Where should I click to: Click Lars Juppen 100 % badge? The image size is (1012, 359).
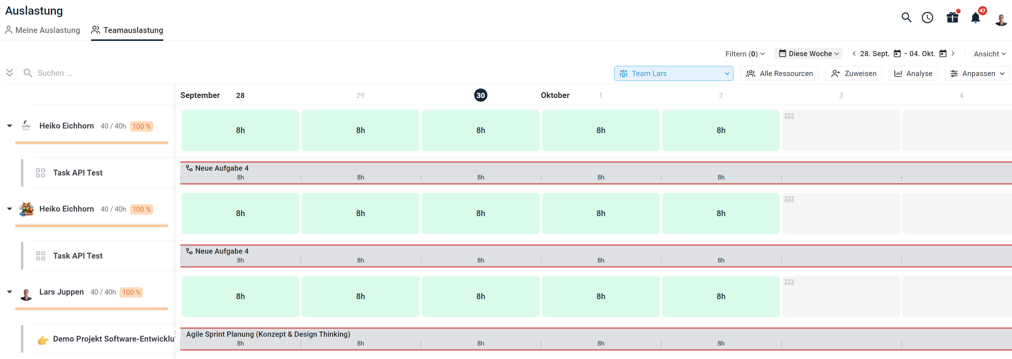131,292
